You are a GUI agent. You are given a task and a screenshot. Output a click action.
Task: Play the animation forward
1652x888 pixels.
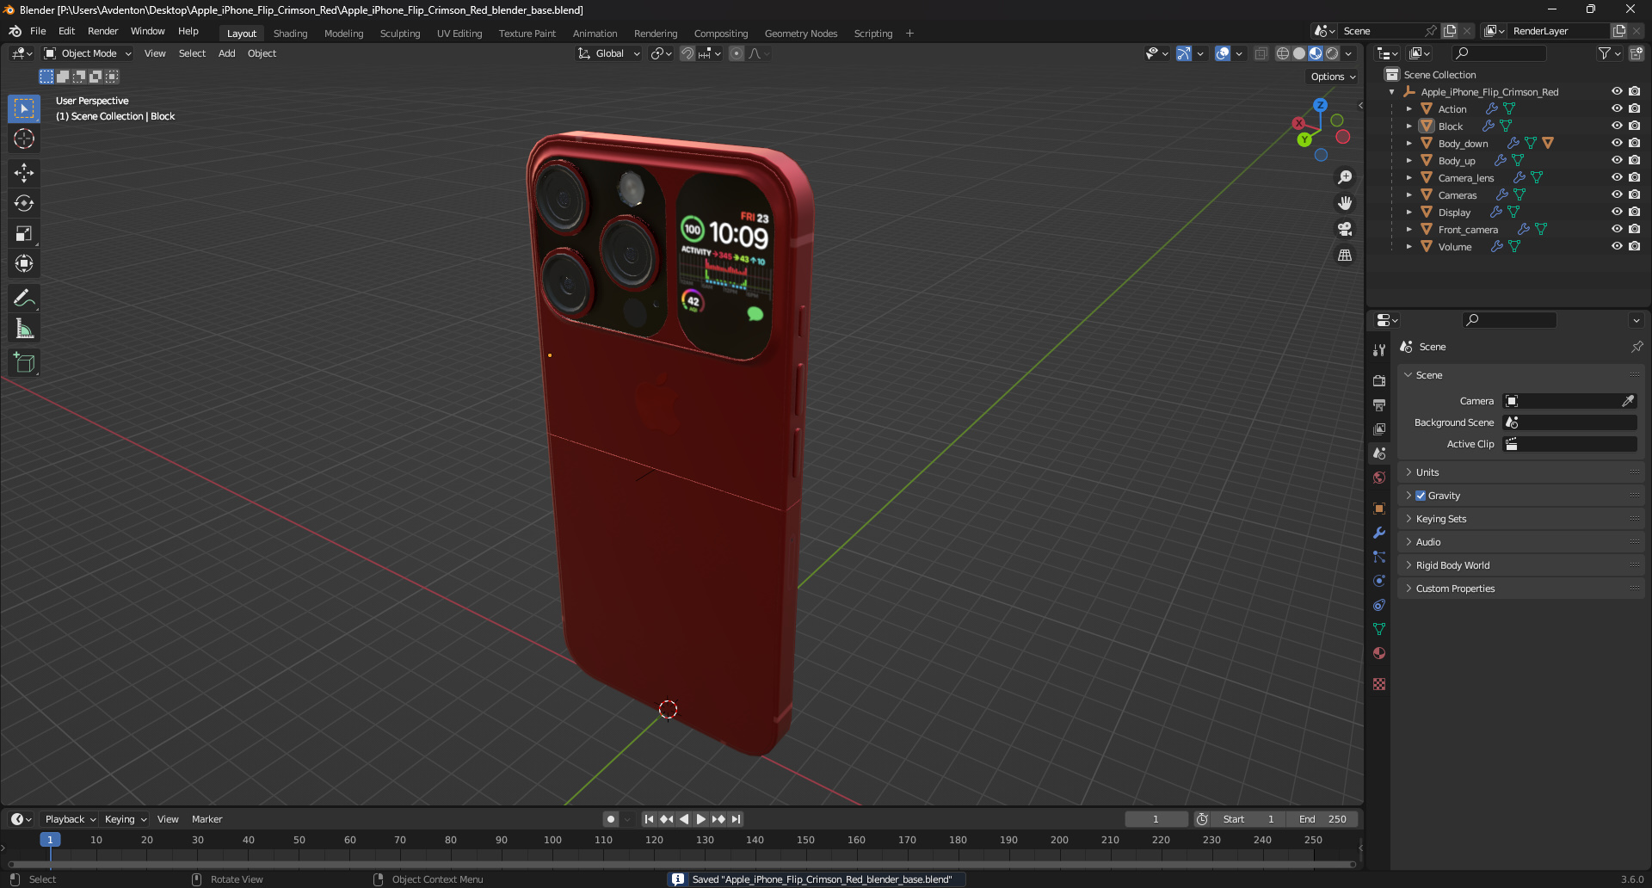pos(700,819)
